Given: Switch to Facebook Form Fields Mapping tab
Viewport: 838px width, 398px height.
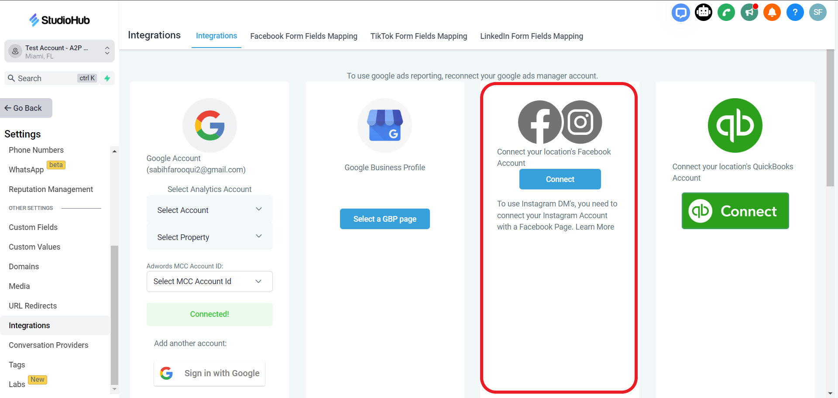Looking at the screenshot, I should (x=304, y=36).
